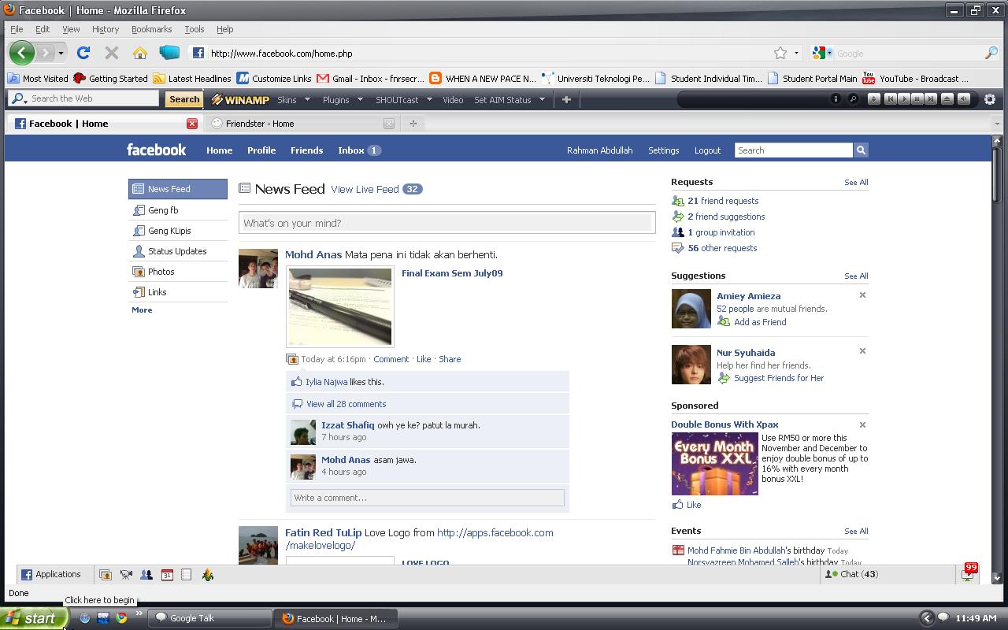Open the FarmVille corn icon in bottom bar
Viewport: 1008px width, 630px height.
[x=208, y=575]
